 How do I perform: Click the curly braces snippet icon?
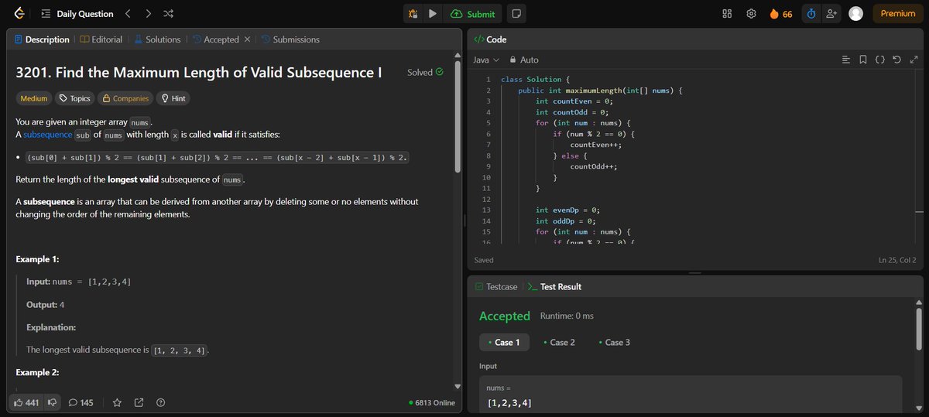(880, 60)
